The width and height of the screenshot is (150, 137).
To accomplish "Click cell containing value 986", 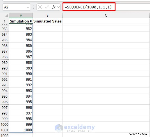I will (21, 51).
